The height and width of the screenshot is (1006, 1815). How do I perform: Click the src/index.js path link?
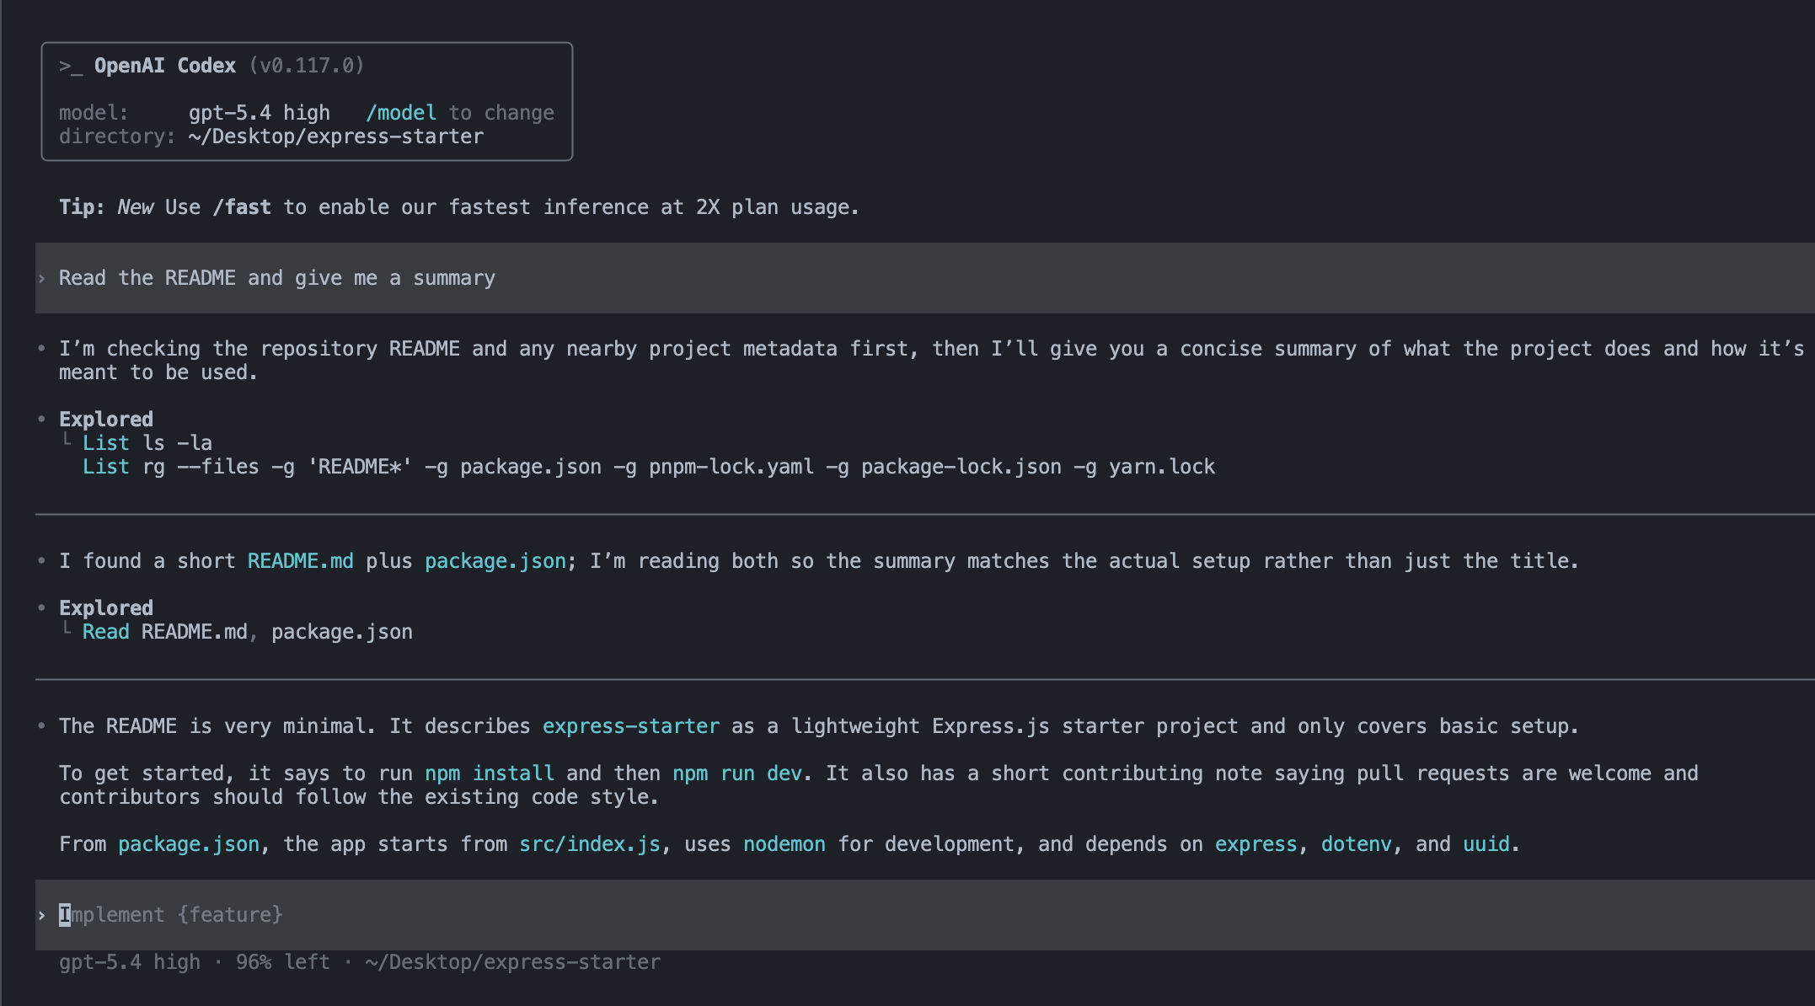(589, 843)
